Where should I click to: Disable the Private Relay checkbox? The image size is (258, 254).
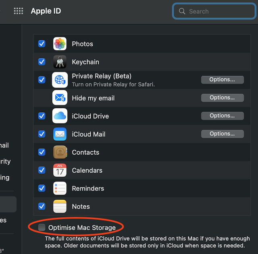[x=42, y=80]
